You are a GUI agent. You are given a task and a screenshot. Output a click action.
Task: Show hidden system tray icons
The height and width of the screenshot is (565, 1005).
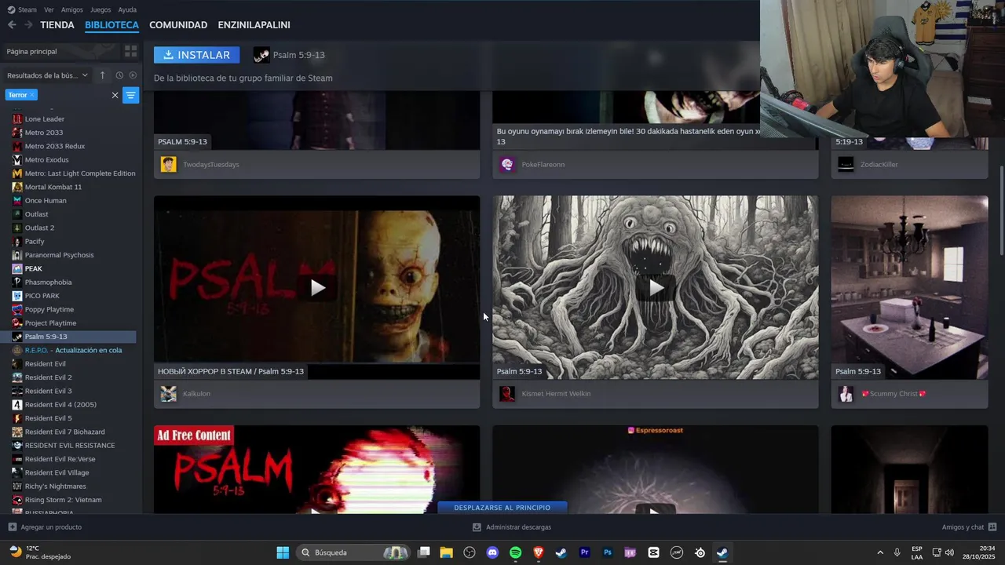click(x=879, y=552)
